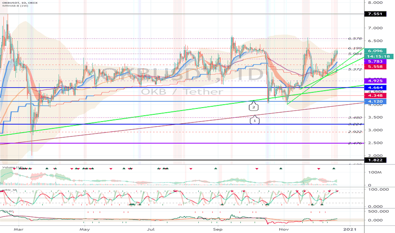Click the 14:15:18 bar countdown label
Viewport: 395px width, 233px height.
[378, 56]
